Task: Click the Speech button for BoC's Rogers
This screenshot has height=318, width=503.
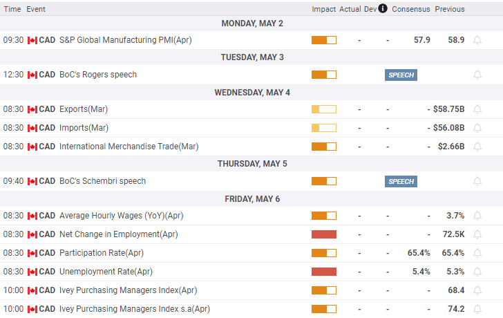Action: pos(401,75)
